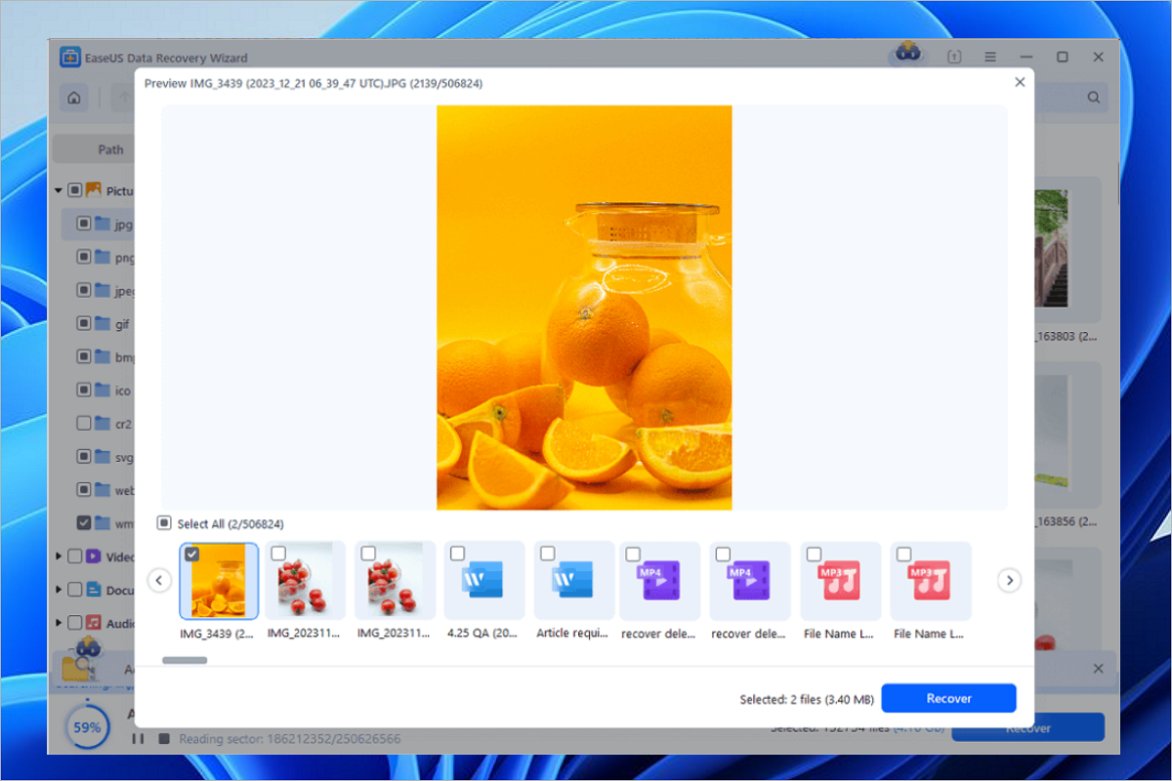Click the 'Select All (2/506824)' label
This screenshot has width=1172, height=781.
click(x=230, y=524)
